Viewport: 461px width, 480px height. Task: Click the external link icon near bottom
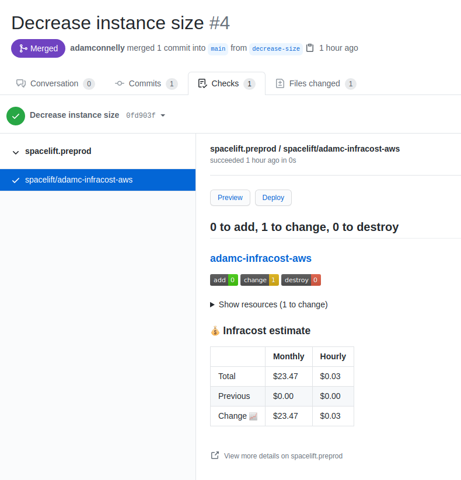pyautogui.click(x=215, y=456)
